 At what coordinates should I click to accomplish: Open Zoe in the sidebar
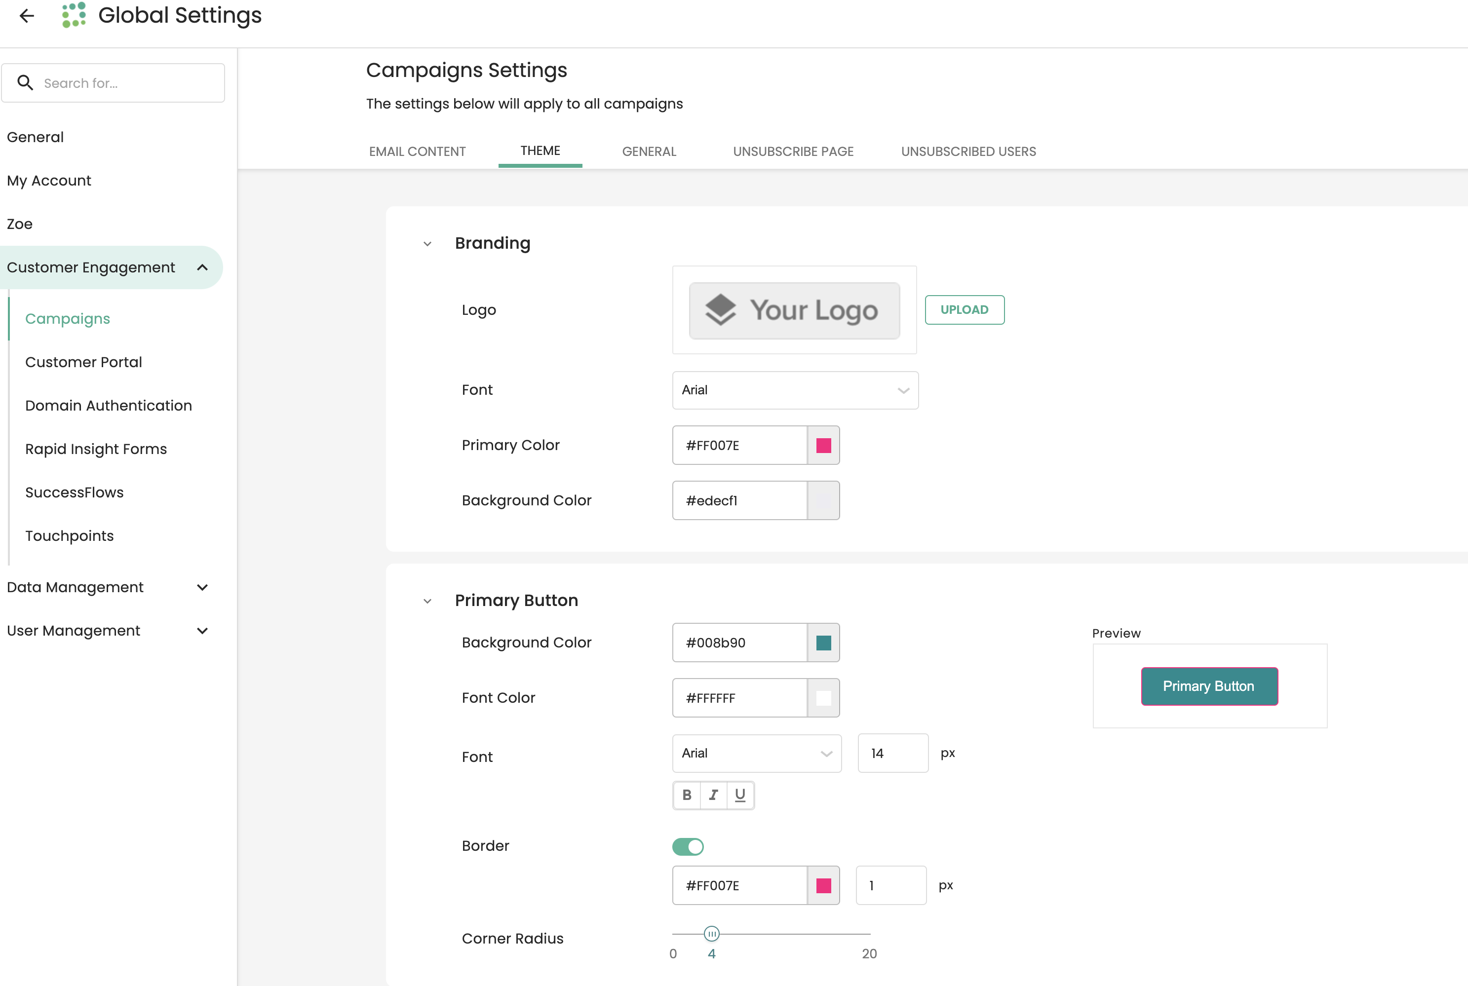point(20,224)
